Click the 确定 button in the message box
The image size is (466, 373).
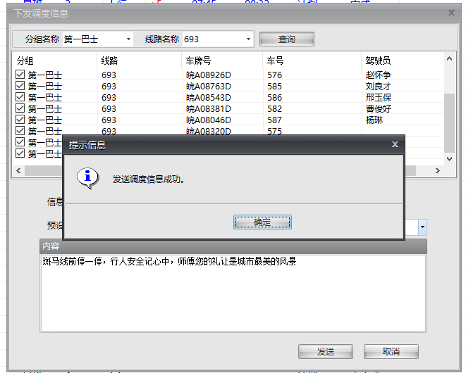[262, 222]
